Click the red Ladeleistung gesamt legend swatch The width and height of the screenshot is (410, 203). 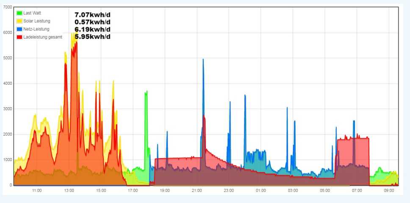(x=19, y=37)
